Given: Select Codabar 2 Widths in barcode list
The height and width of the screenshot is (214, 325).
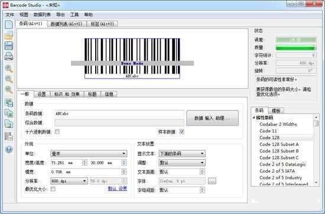Looking at the screenshot, I should 278,124.
